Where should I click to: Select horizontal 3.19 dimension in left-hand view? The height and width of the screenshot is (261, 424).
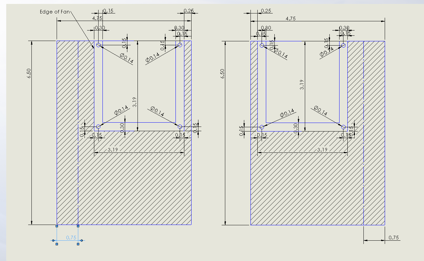click(113, 150)
